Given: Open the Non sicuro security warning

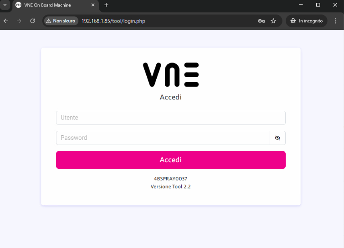Looking at the screenshot, I should (x=61, y=21).
